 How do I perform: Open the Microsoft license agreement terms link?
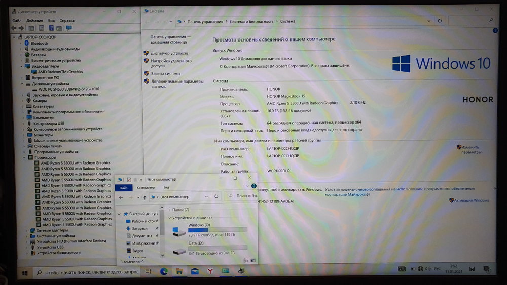(x=400, y=192)
